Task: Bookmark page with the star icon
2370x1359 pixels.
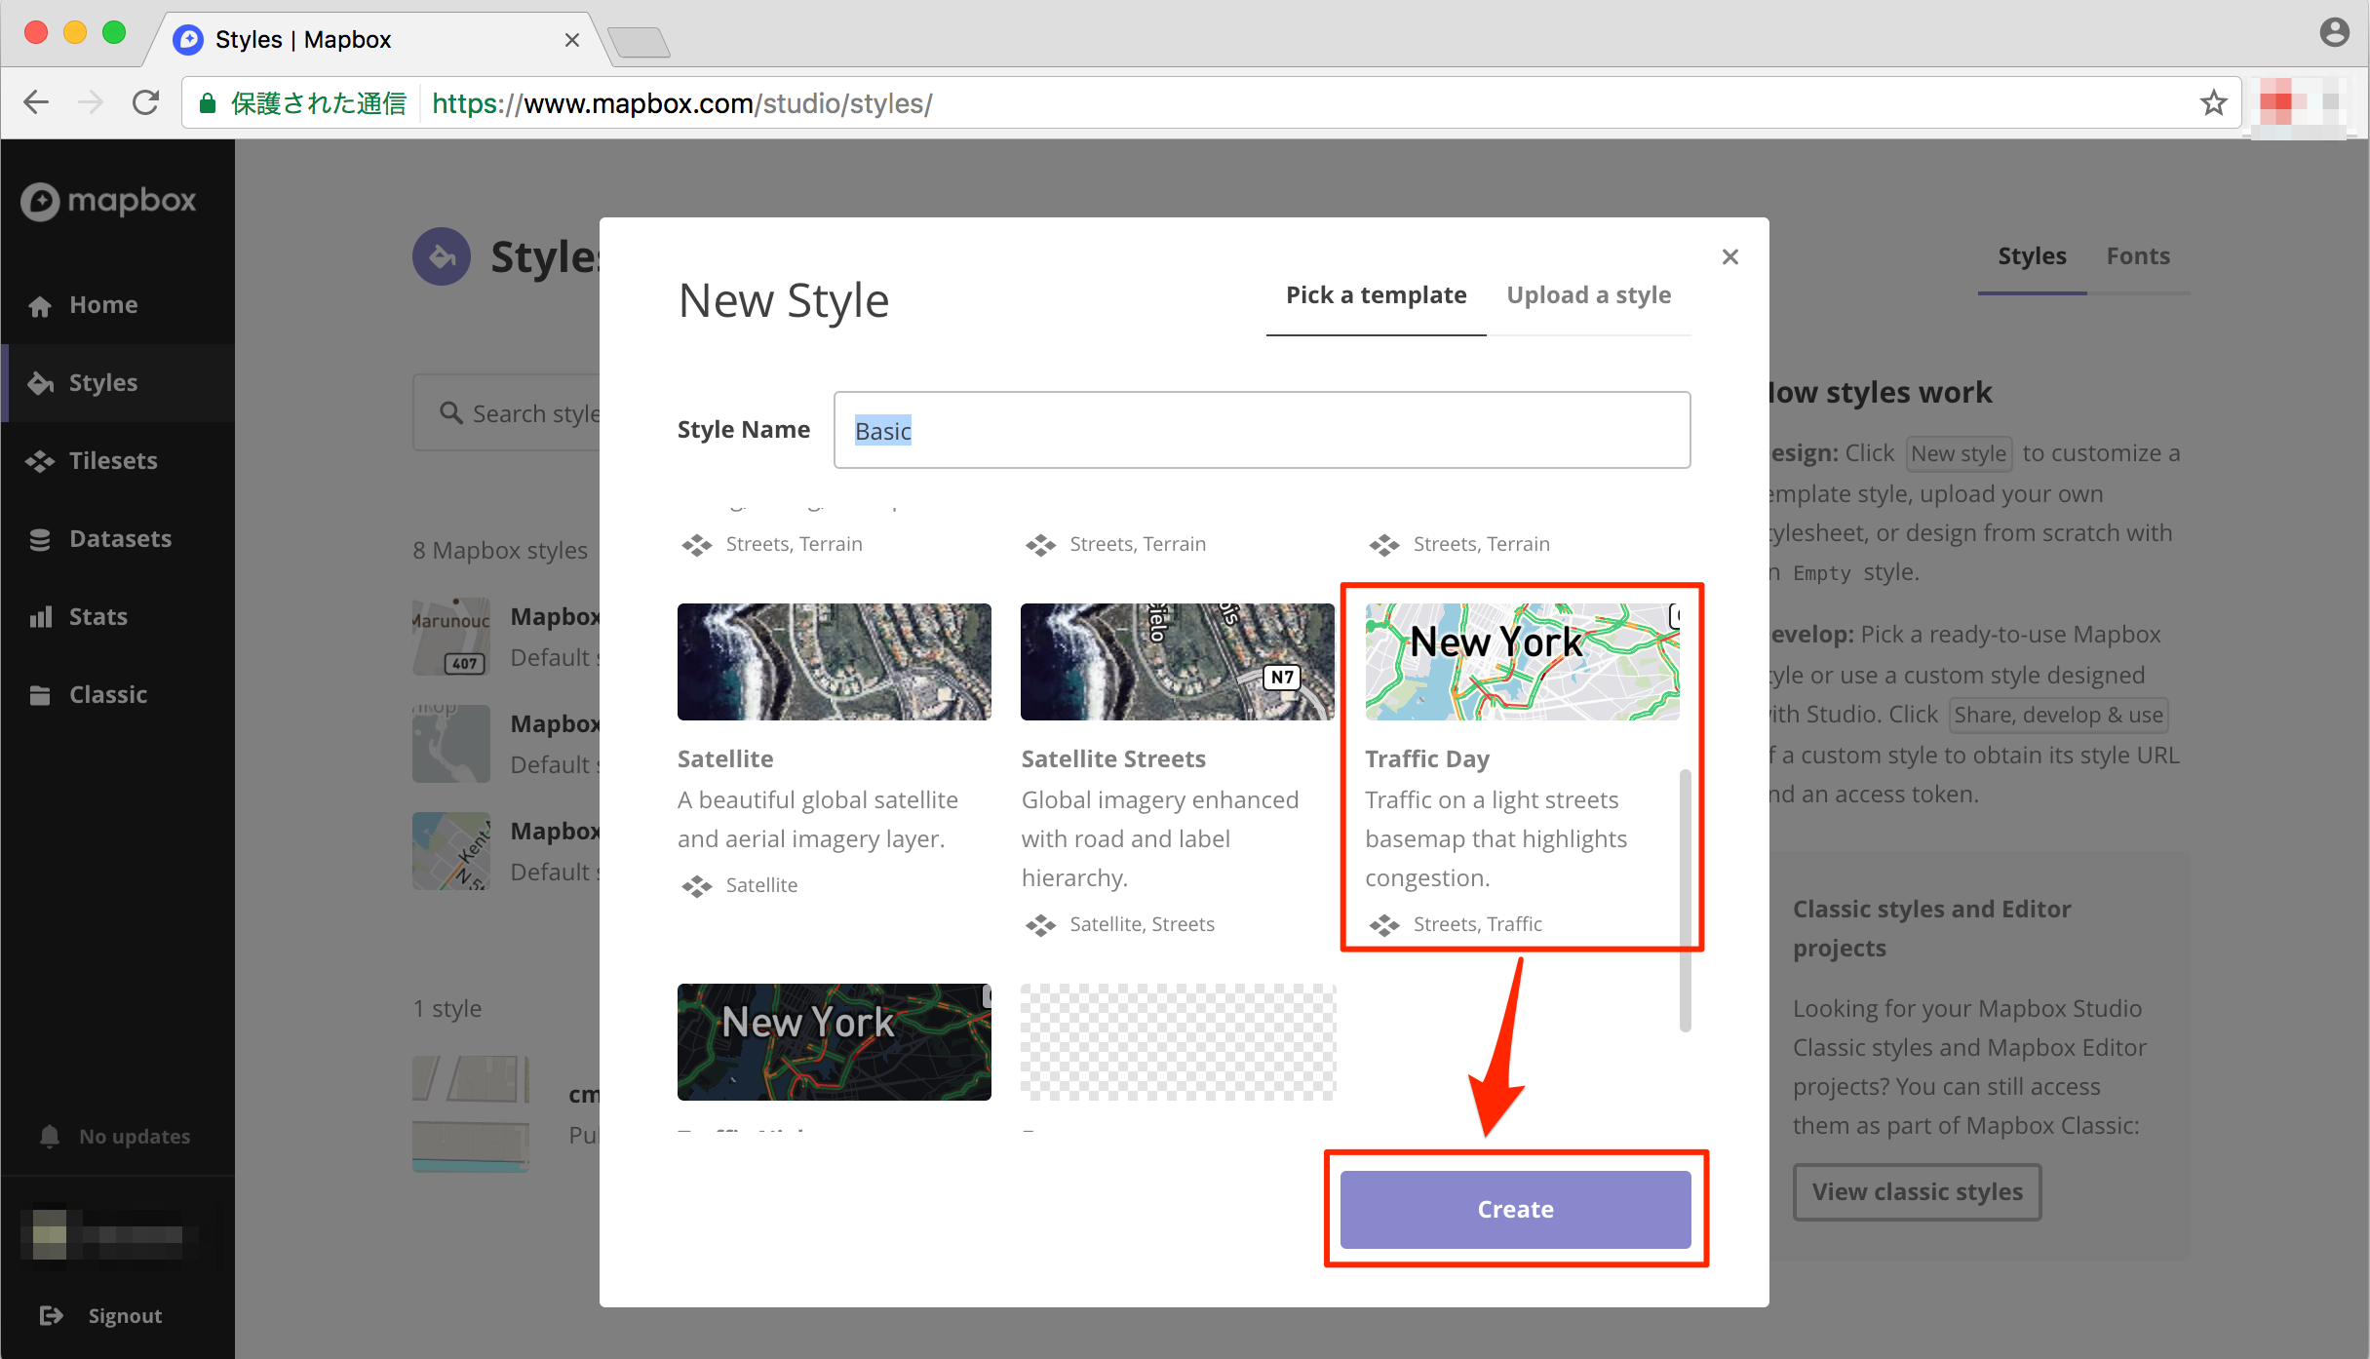Action: [2213, 103]
